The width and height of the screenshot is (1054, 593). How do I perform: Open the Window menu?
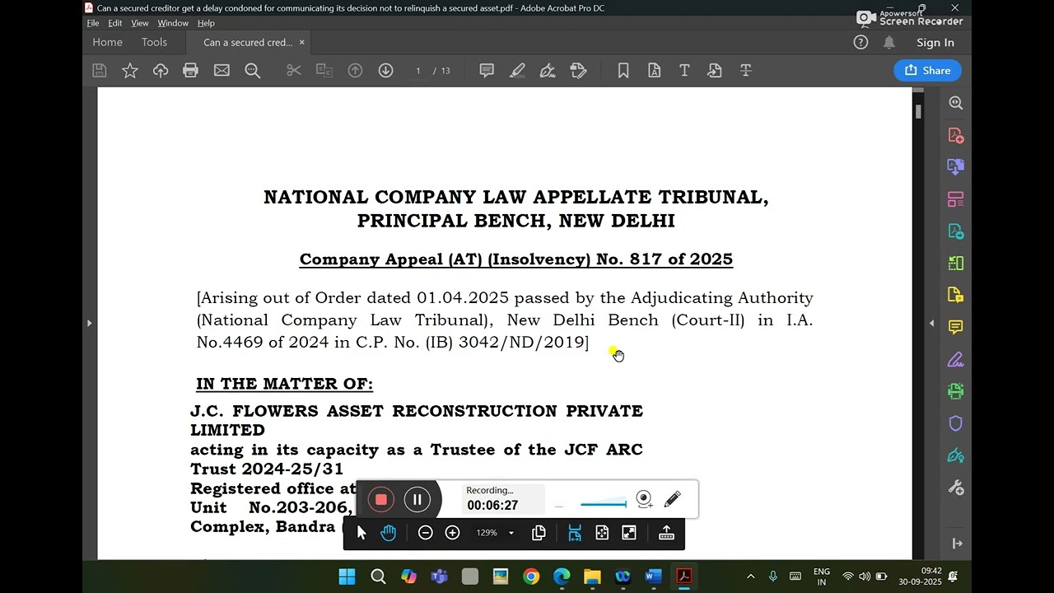(x=173, y=23)
